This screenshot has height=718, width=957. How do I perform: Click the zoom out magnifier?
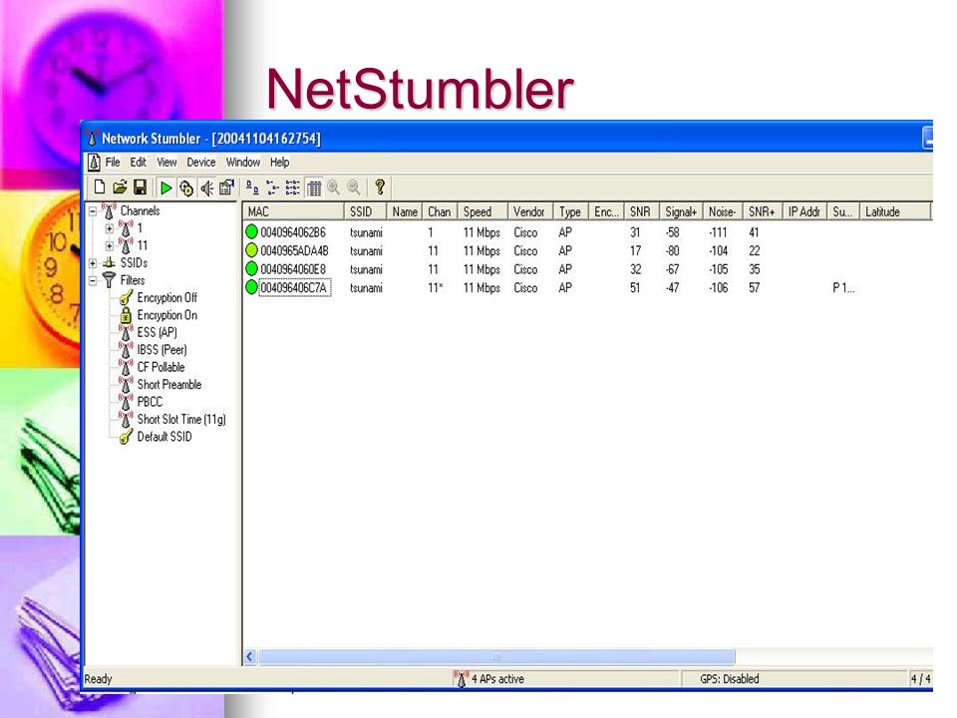[x=353, y=187]
